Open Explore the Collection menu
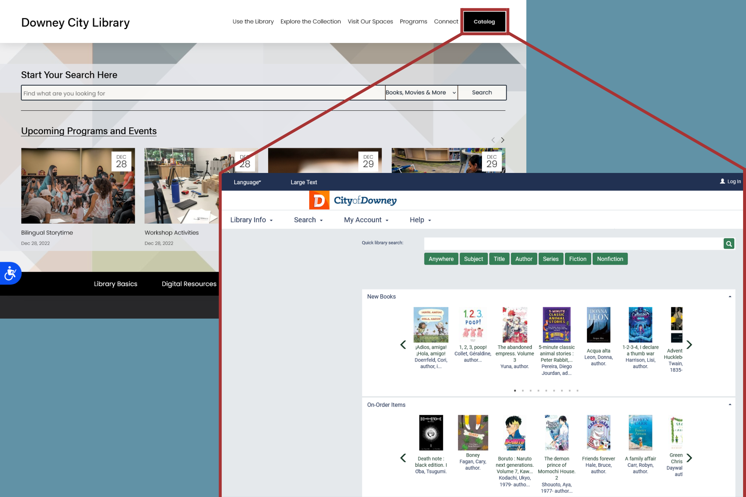Viewport: 746px width, 497px height. click(x=310, y=21)
